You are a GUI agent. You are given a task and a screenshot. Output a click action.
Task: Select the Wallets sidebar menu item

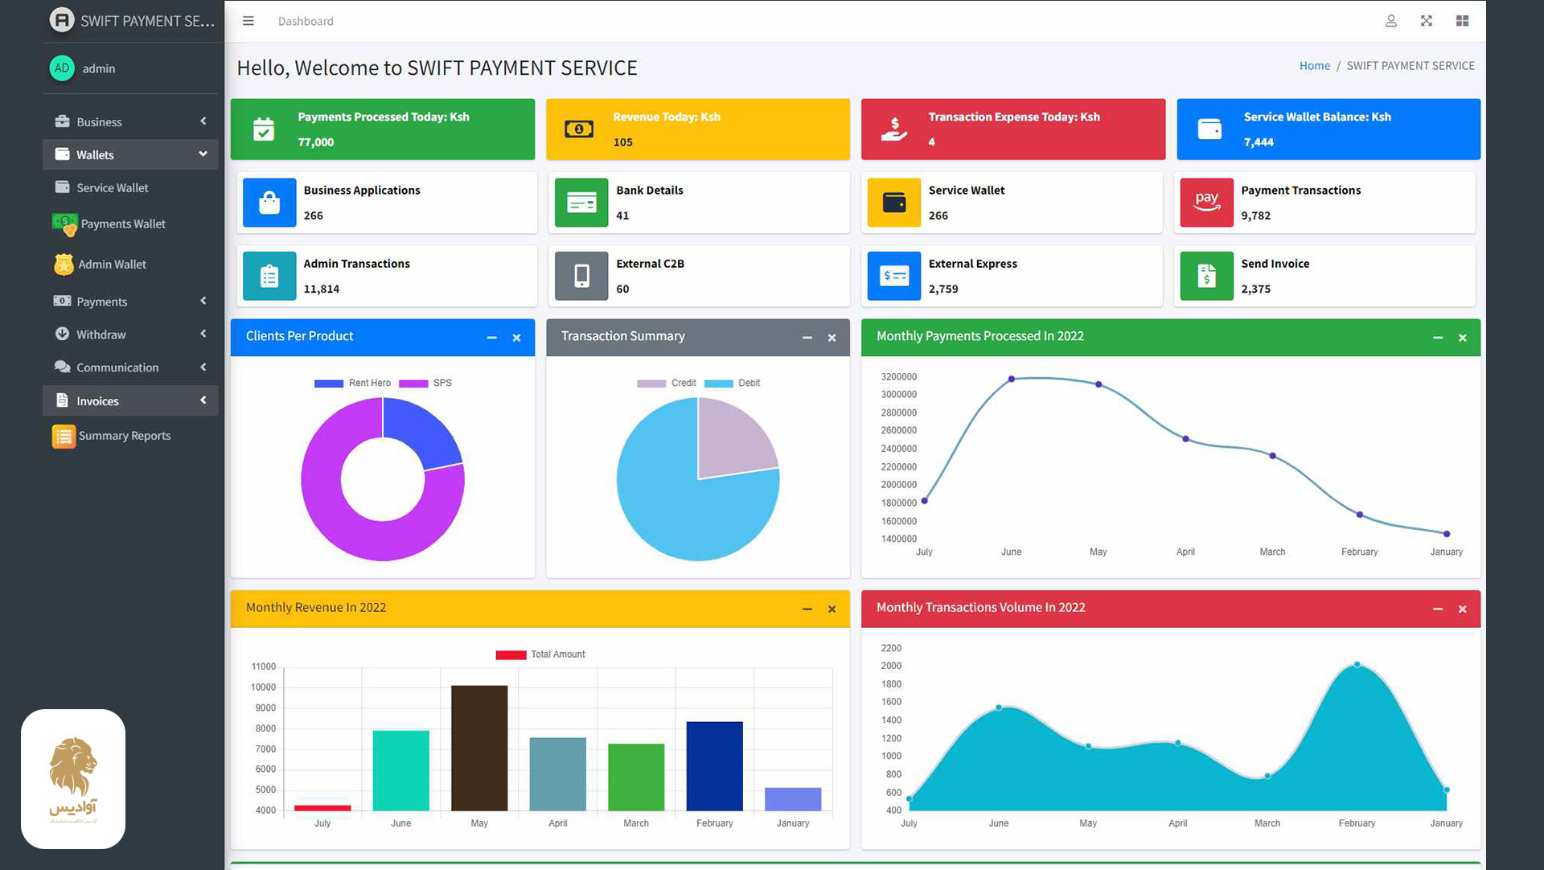(x=130, y=154)
